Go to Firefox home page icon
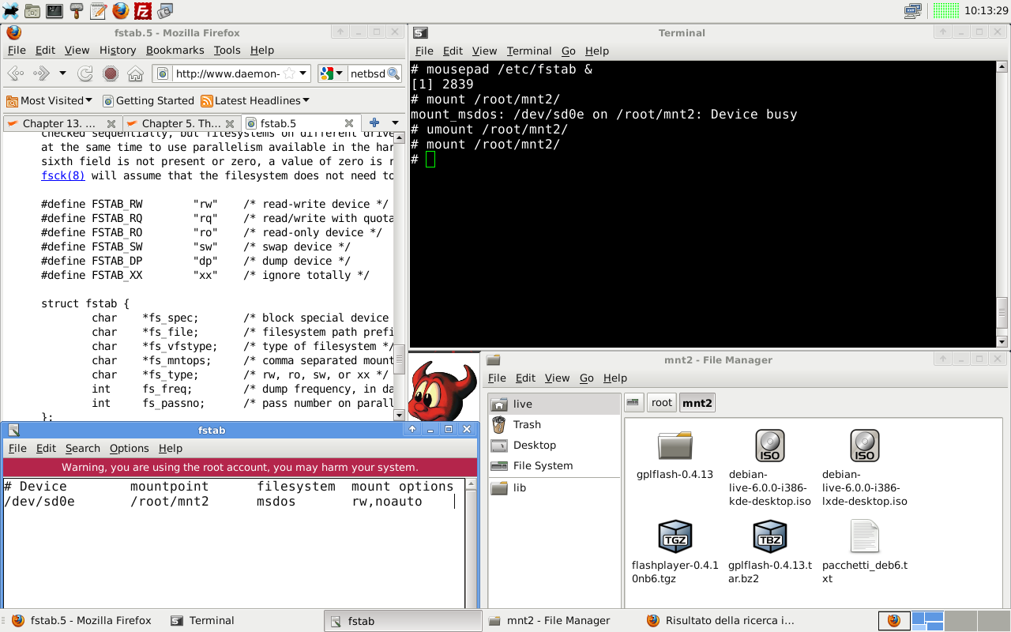Screen dimensions: 1011x632 coord(135,73)
